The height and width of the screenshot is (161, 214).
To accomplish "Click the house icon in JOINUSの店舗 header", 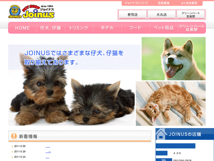I will 161,134.
